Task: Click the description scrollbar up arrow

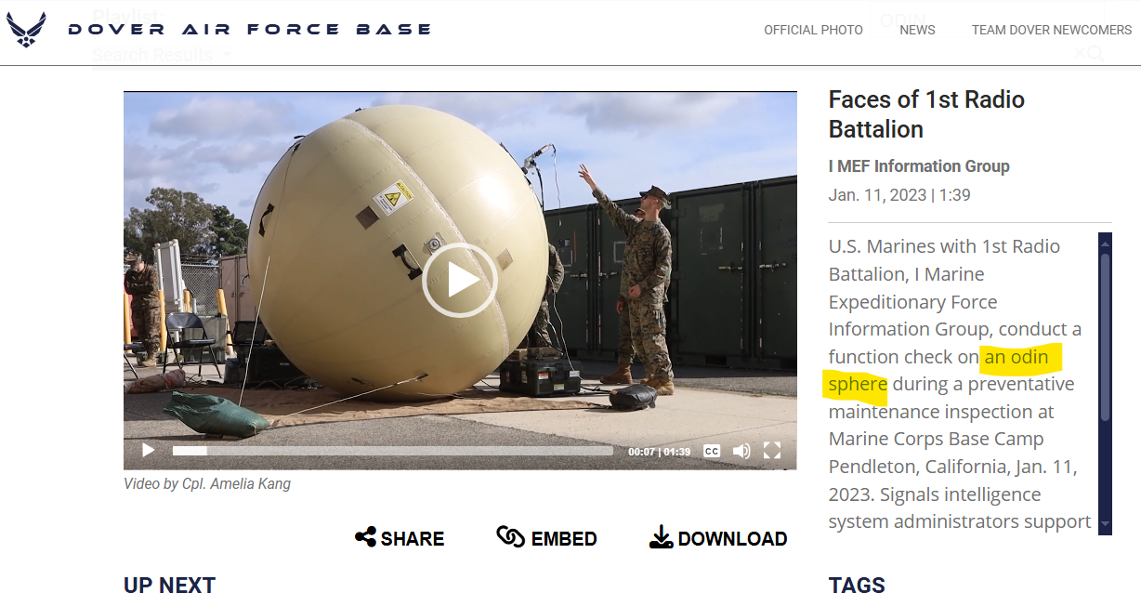Action: [1105, 244]
